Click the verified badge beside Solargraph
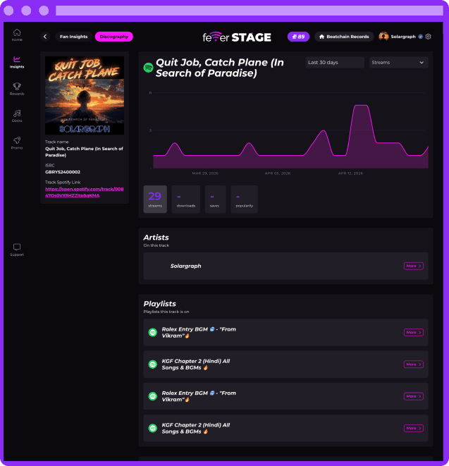The width and height of the screenshot is (449, 466). pyautogui.click(x=421, y=37)
